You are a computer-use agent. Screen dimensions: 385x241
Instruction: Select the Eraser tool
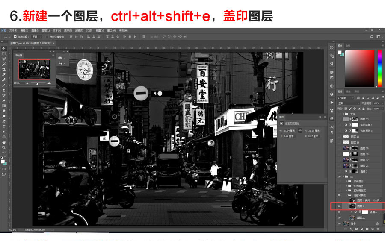(x=4, y=101)
